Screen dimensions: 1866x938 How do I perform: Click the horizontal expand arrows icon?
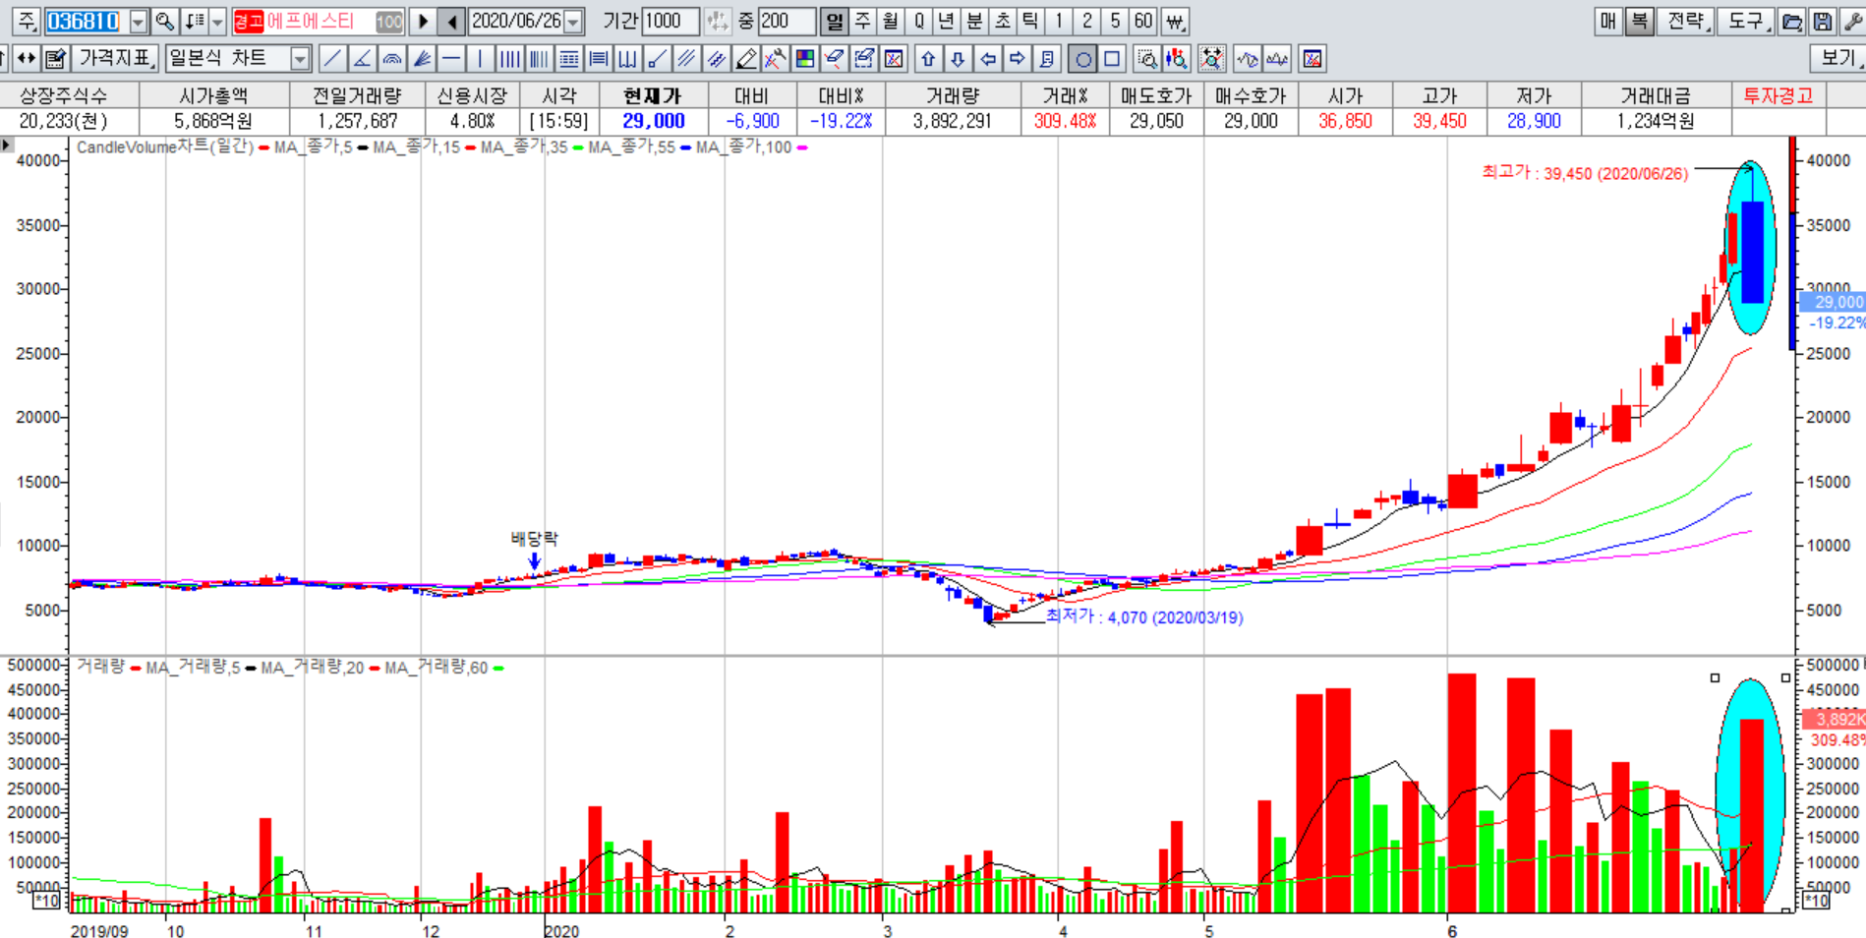point(27,59)
